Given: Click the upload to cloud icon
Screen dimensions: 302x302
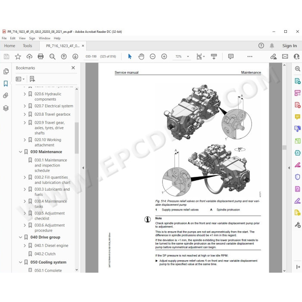Looking at the screenshot, I should click(29, 57).
